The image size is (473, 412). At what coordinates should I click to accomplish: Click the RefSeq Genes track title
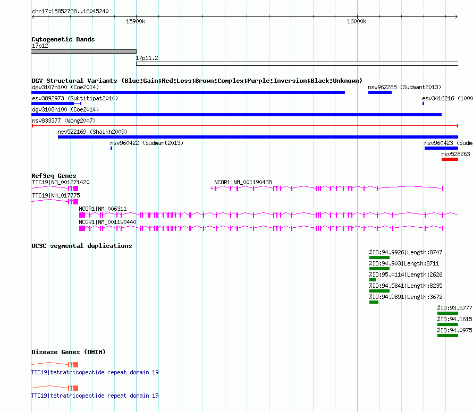[54, 176]
